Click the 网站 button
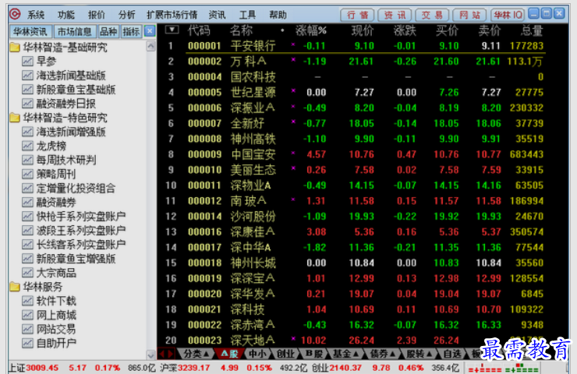Viewport: 577px width, 374px height. tap(470, 15)
